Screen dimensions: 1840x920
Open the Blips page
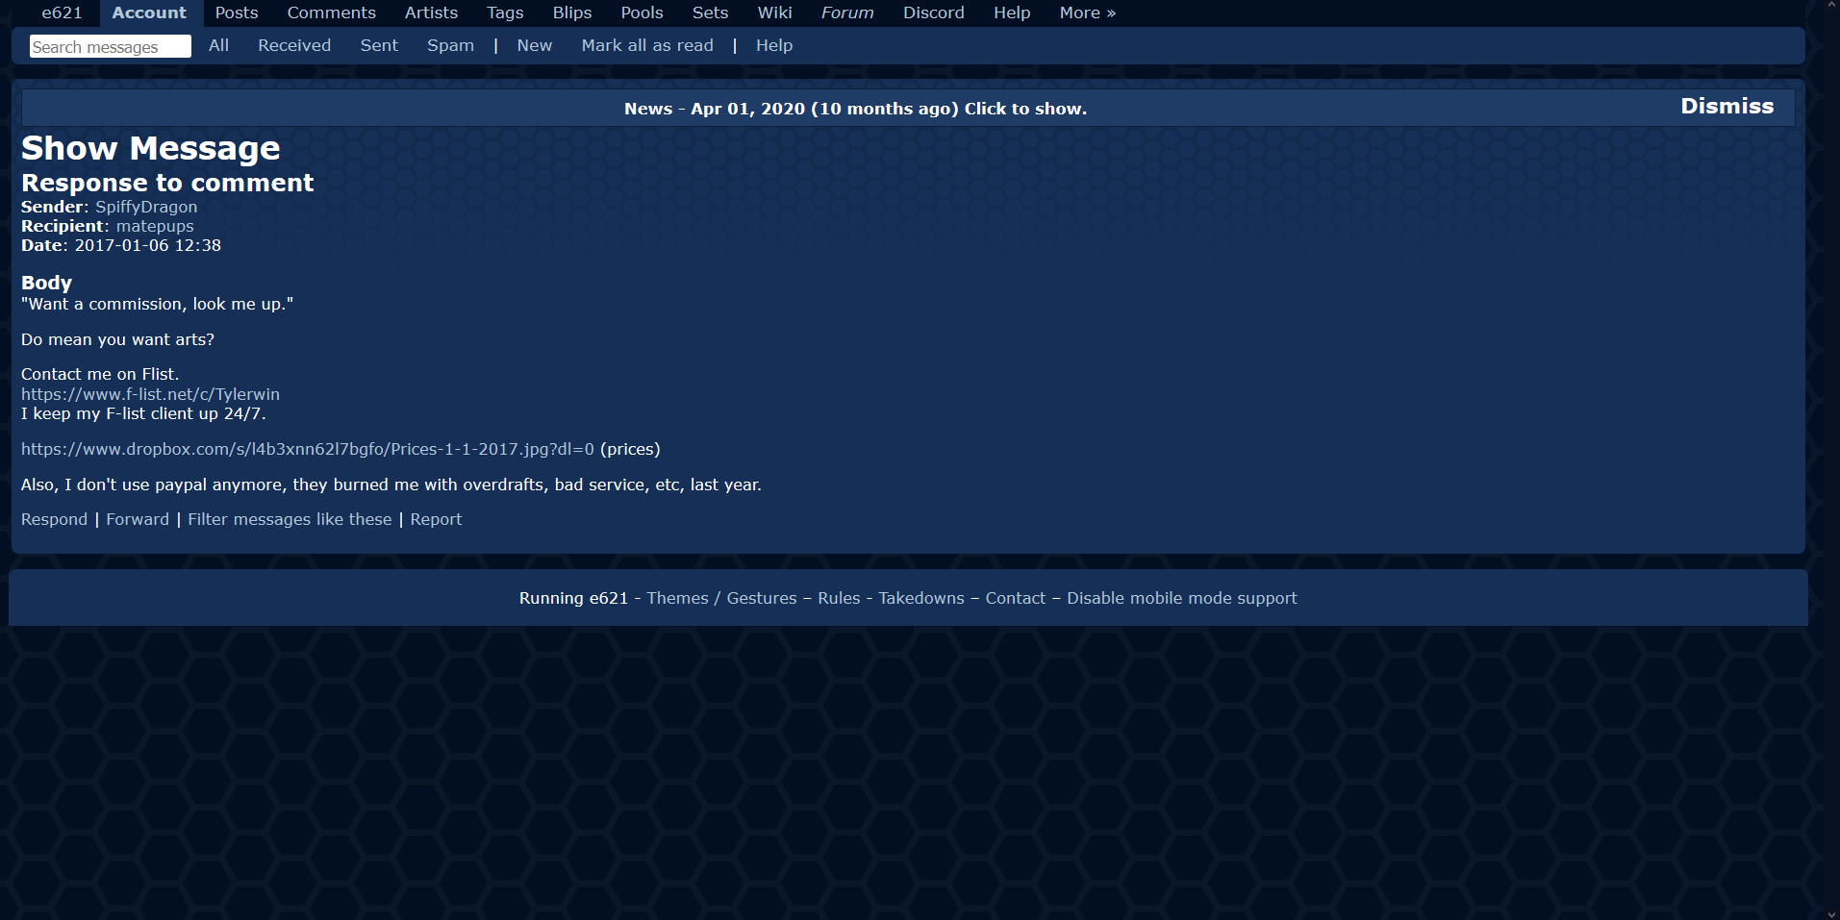[x=572, y=12]
